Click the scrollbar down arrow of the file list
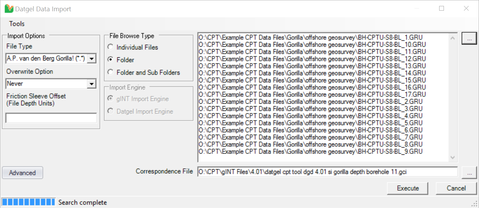 (452, 158)
